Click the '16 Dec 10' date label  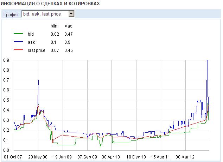[x=136, y=157]
